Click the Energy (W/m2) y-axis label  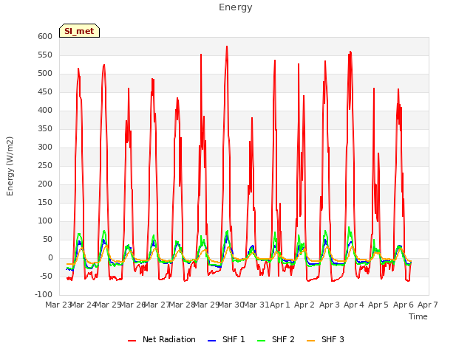(10, 166)
